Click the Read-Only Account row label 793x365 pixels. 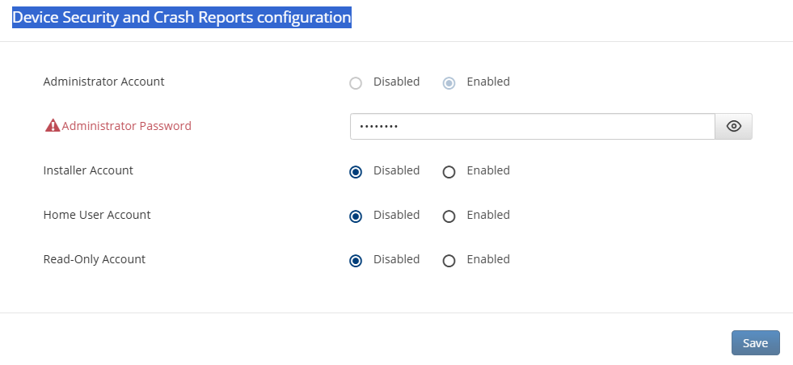(94, 259)
